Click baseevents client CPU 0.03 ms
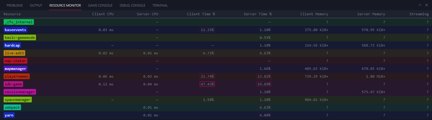The width and height of the screenshot is (432, 120). pyautogui.click(x=106, y=30)
